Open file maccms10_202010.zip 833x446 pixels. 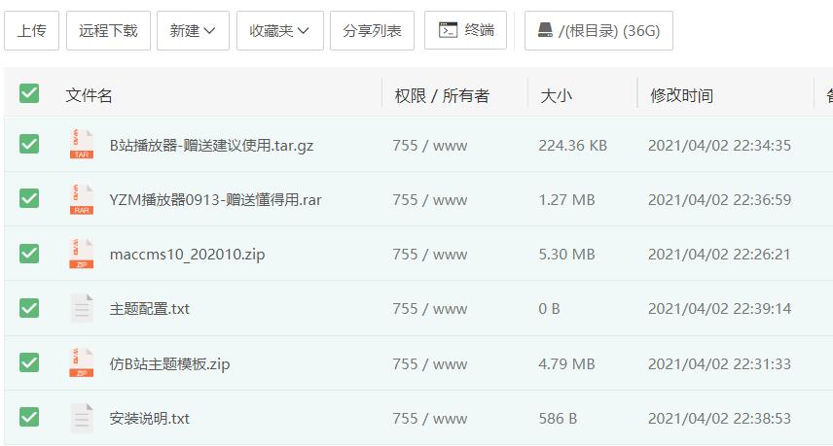187,255
